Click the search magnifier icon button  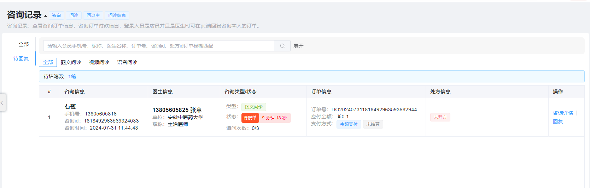282,46
